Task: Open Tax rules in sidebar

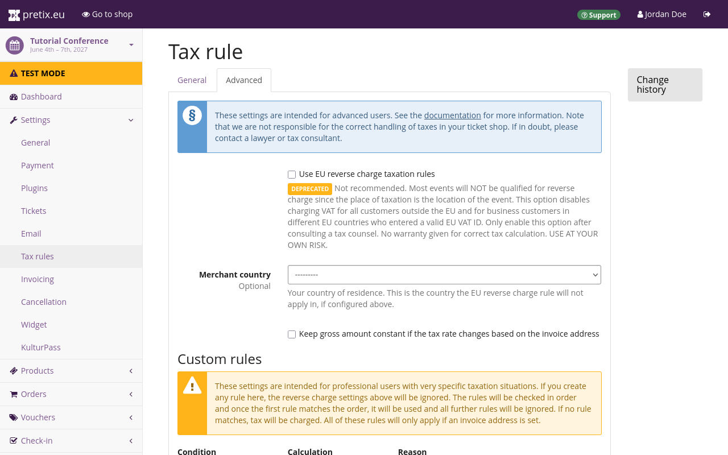Action: [x=71, y=257]
